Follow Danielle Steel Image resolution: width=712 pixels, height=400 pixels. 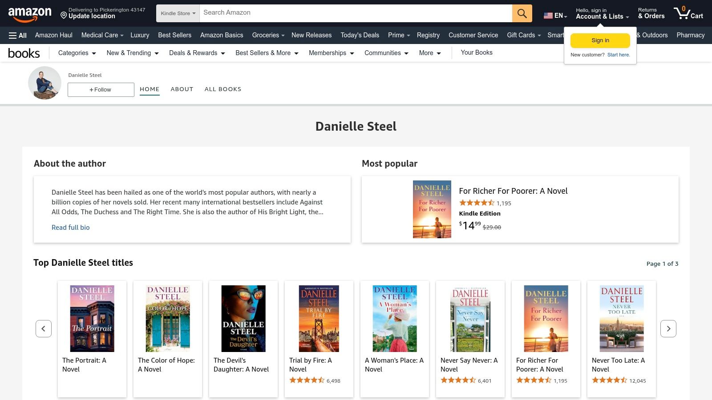pos(101,90)
